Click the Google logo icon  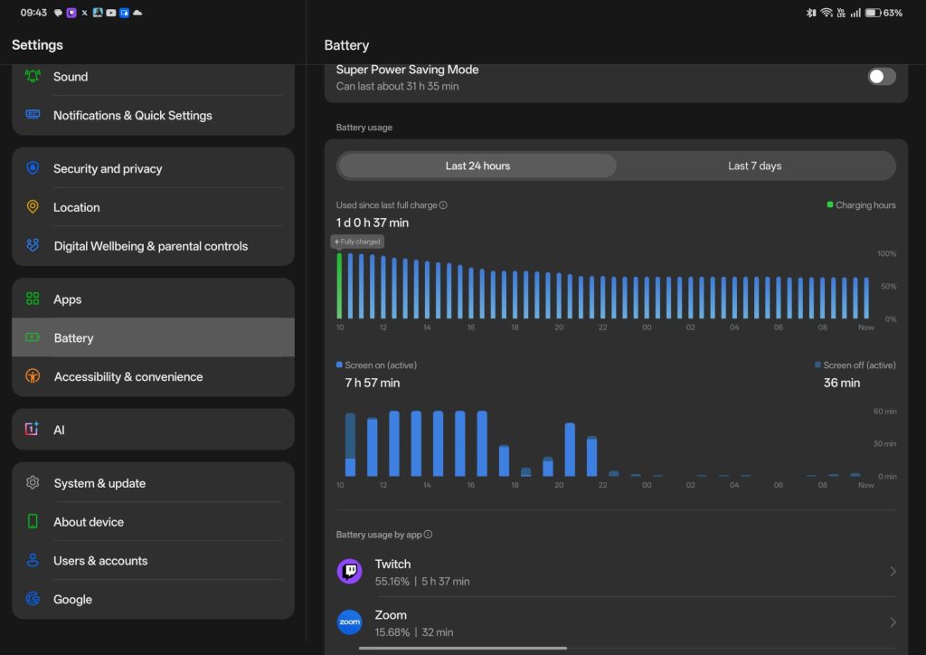[33, 599]
